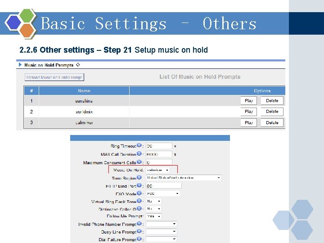This screenshot has width=324, height=243.
Task: Focus the MAX Call Duration input field
Action: click(159, 154)
